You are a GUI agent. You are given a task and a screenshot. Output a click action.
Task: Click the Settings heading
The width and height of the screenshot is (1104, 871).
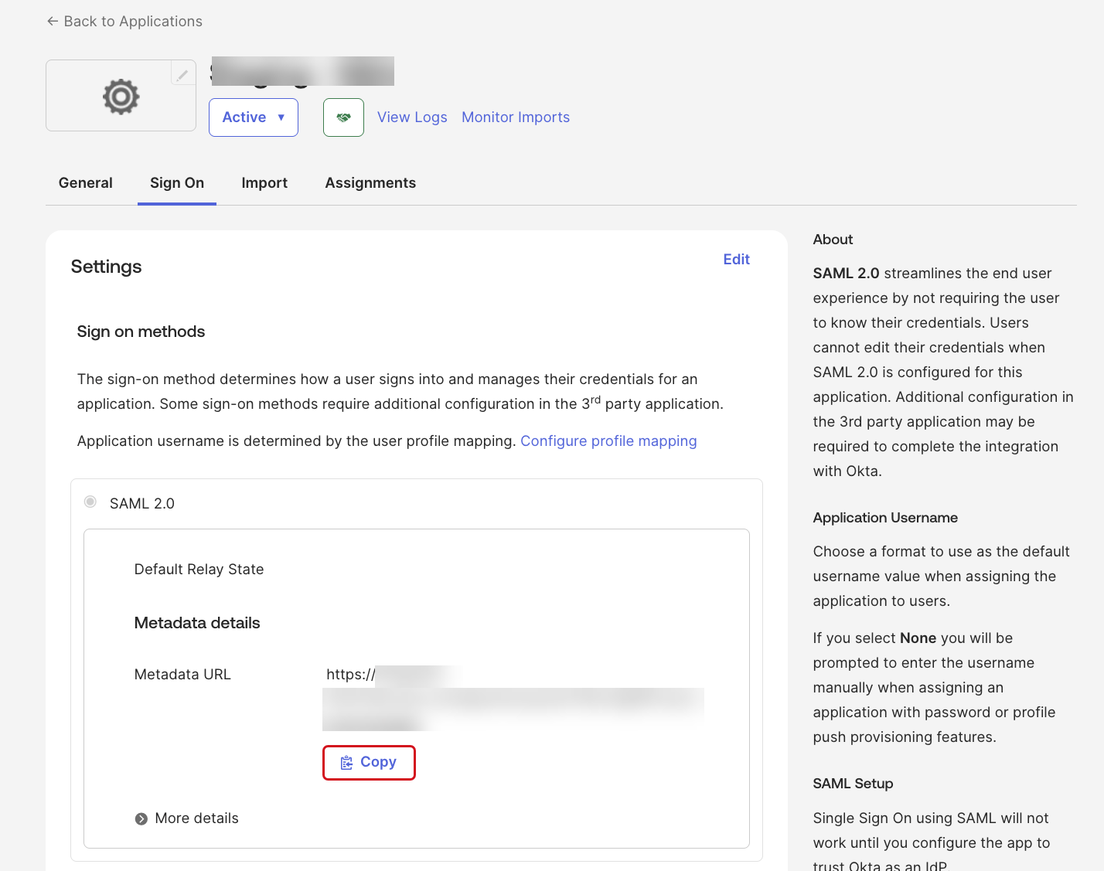tap(107, 267)
